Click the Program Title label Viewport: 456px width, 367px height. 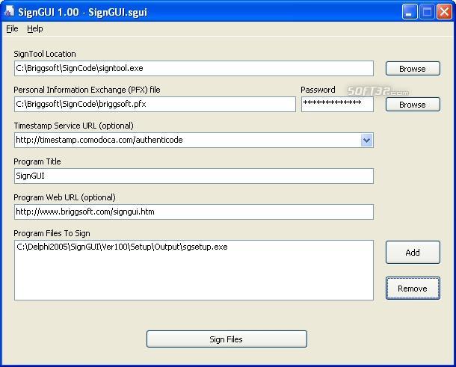point(37,161)
